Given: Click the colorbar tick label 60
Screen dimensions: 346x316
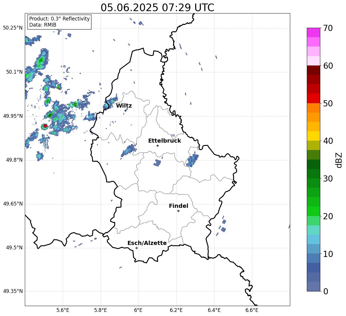Looking at the screenshot, I should pyautogui.click(x=328, y=66).
